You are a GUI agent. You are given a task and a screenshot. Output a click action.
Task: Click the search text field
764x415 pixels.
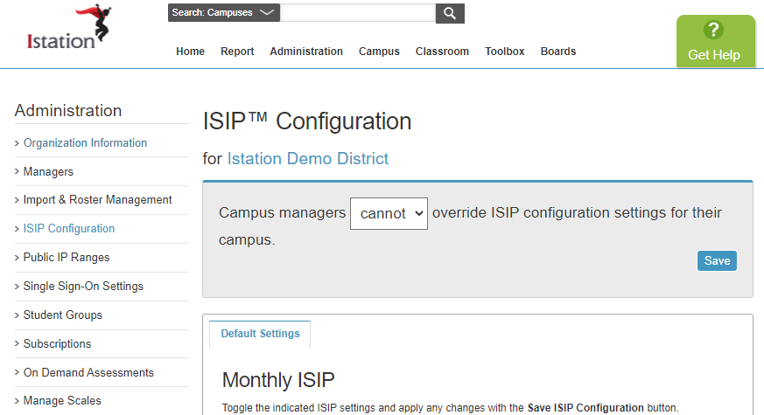358,13
